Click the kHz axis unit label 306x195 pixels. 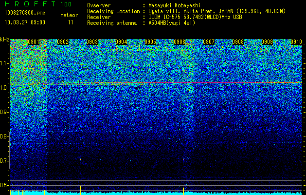[4, 39]
